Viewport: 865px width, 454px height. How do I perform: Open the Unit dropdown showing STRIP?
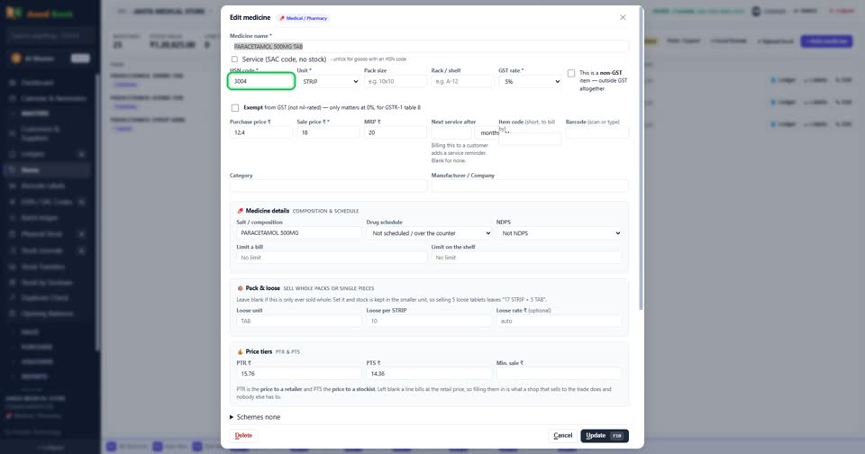330,82
